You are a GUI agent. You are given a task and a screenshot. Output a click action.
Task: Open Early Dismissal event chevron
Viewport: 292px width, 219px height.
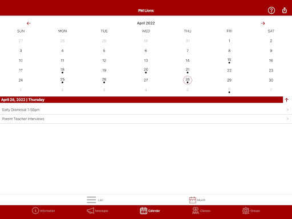(x=287, y=109)
